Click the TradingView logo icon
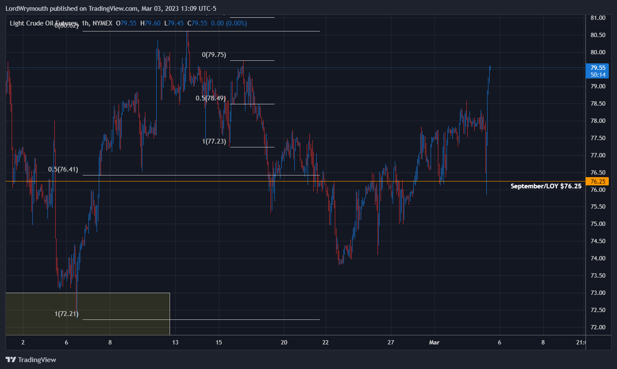The height and width of the screenshot is (369, 617). pos(11,360)
